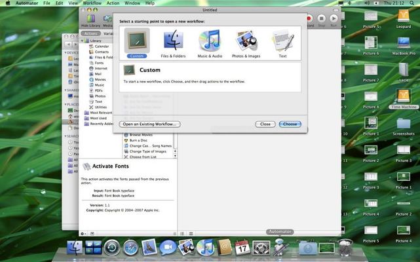
Task: Click the Choose button
Action: 290,124
